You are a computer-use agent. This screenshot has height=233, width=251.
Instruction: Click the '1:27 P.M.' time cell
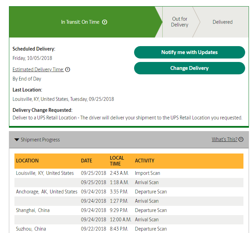tap(119, 201)
